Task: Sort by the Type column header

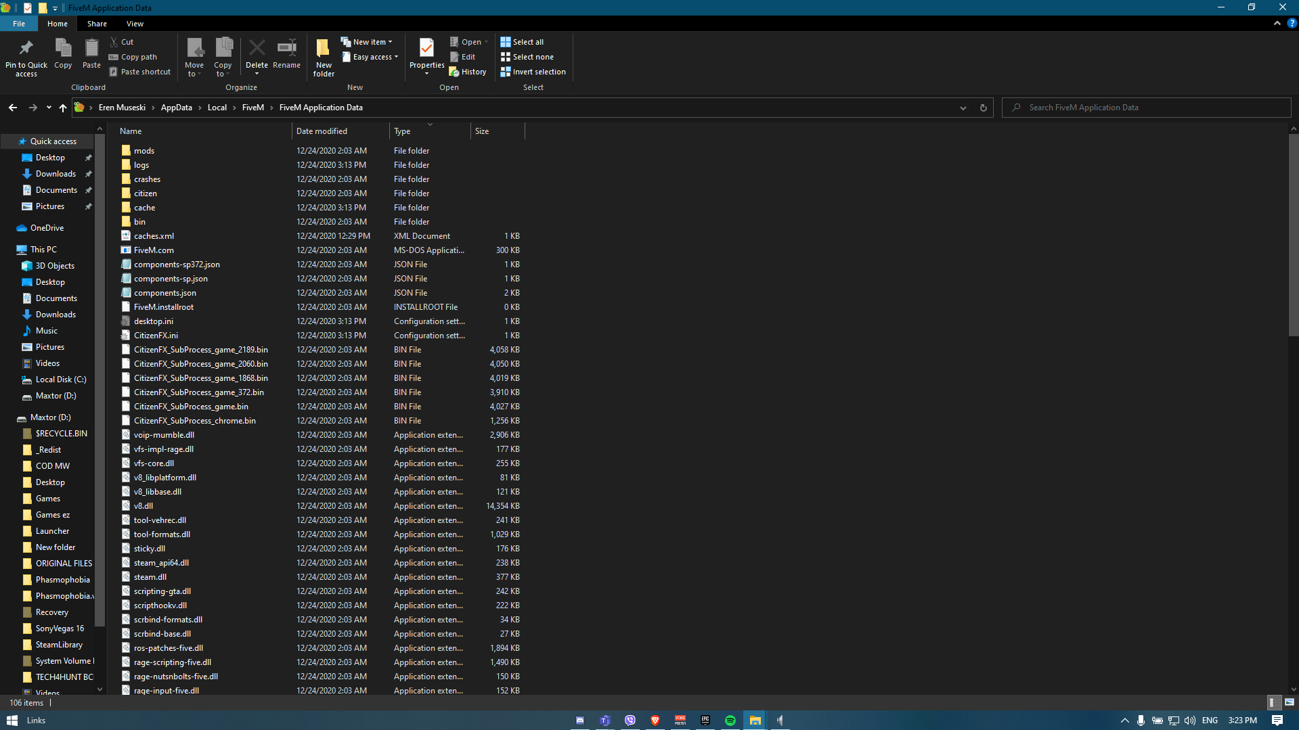Action: tap(430, 131)
